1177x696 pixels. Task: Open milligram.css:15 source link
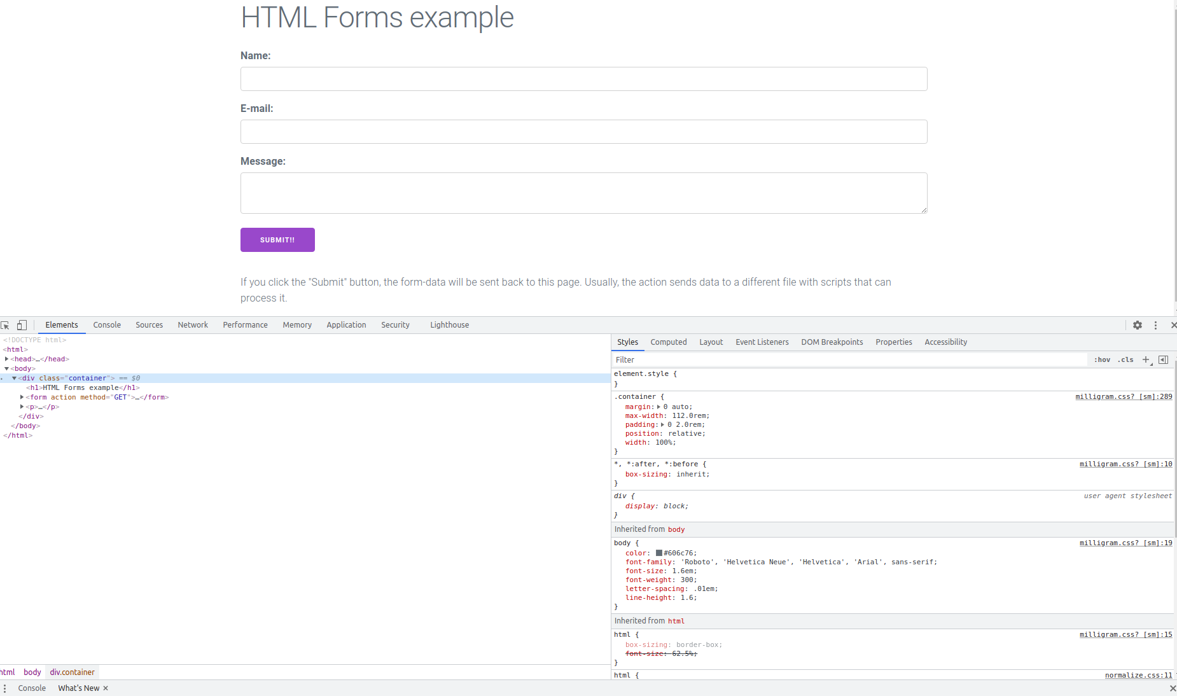point(1125,634)
